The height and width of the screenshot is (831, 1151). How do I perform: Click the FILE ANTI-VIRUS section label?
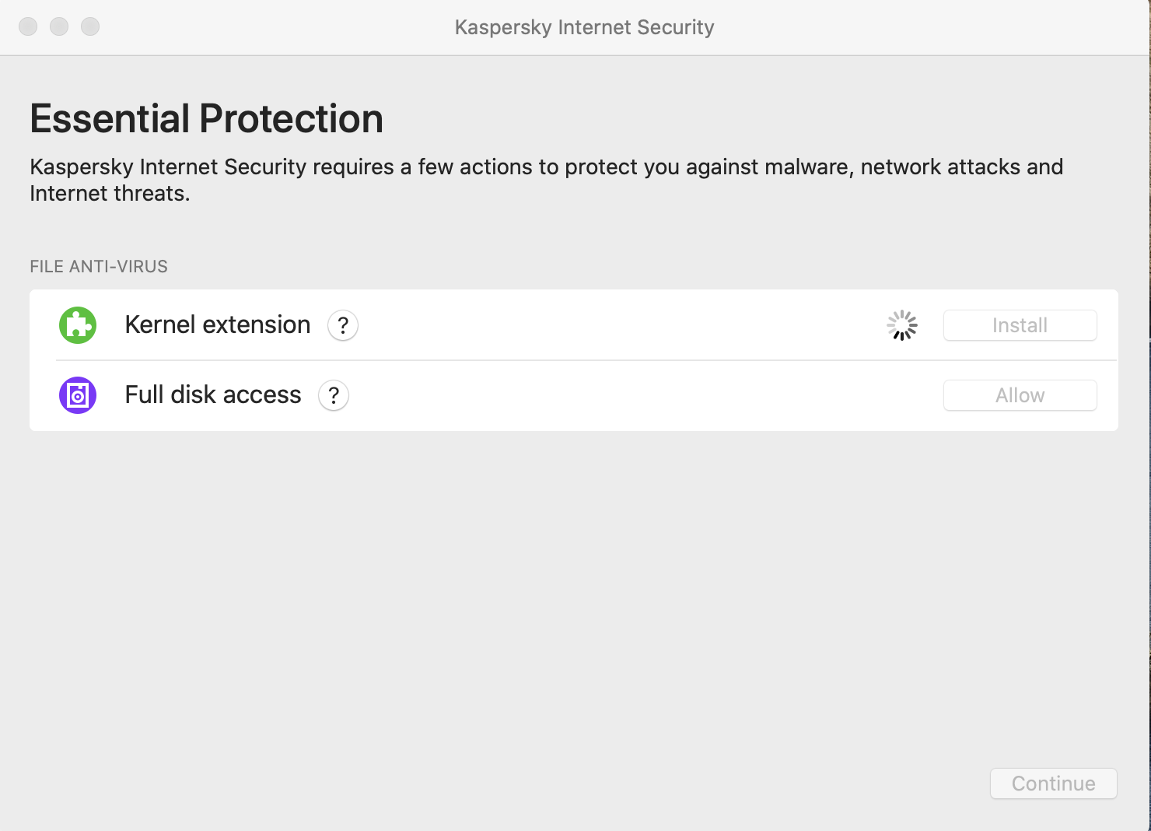99,266
